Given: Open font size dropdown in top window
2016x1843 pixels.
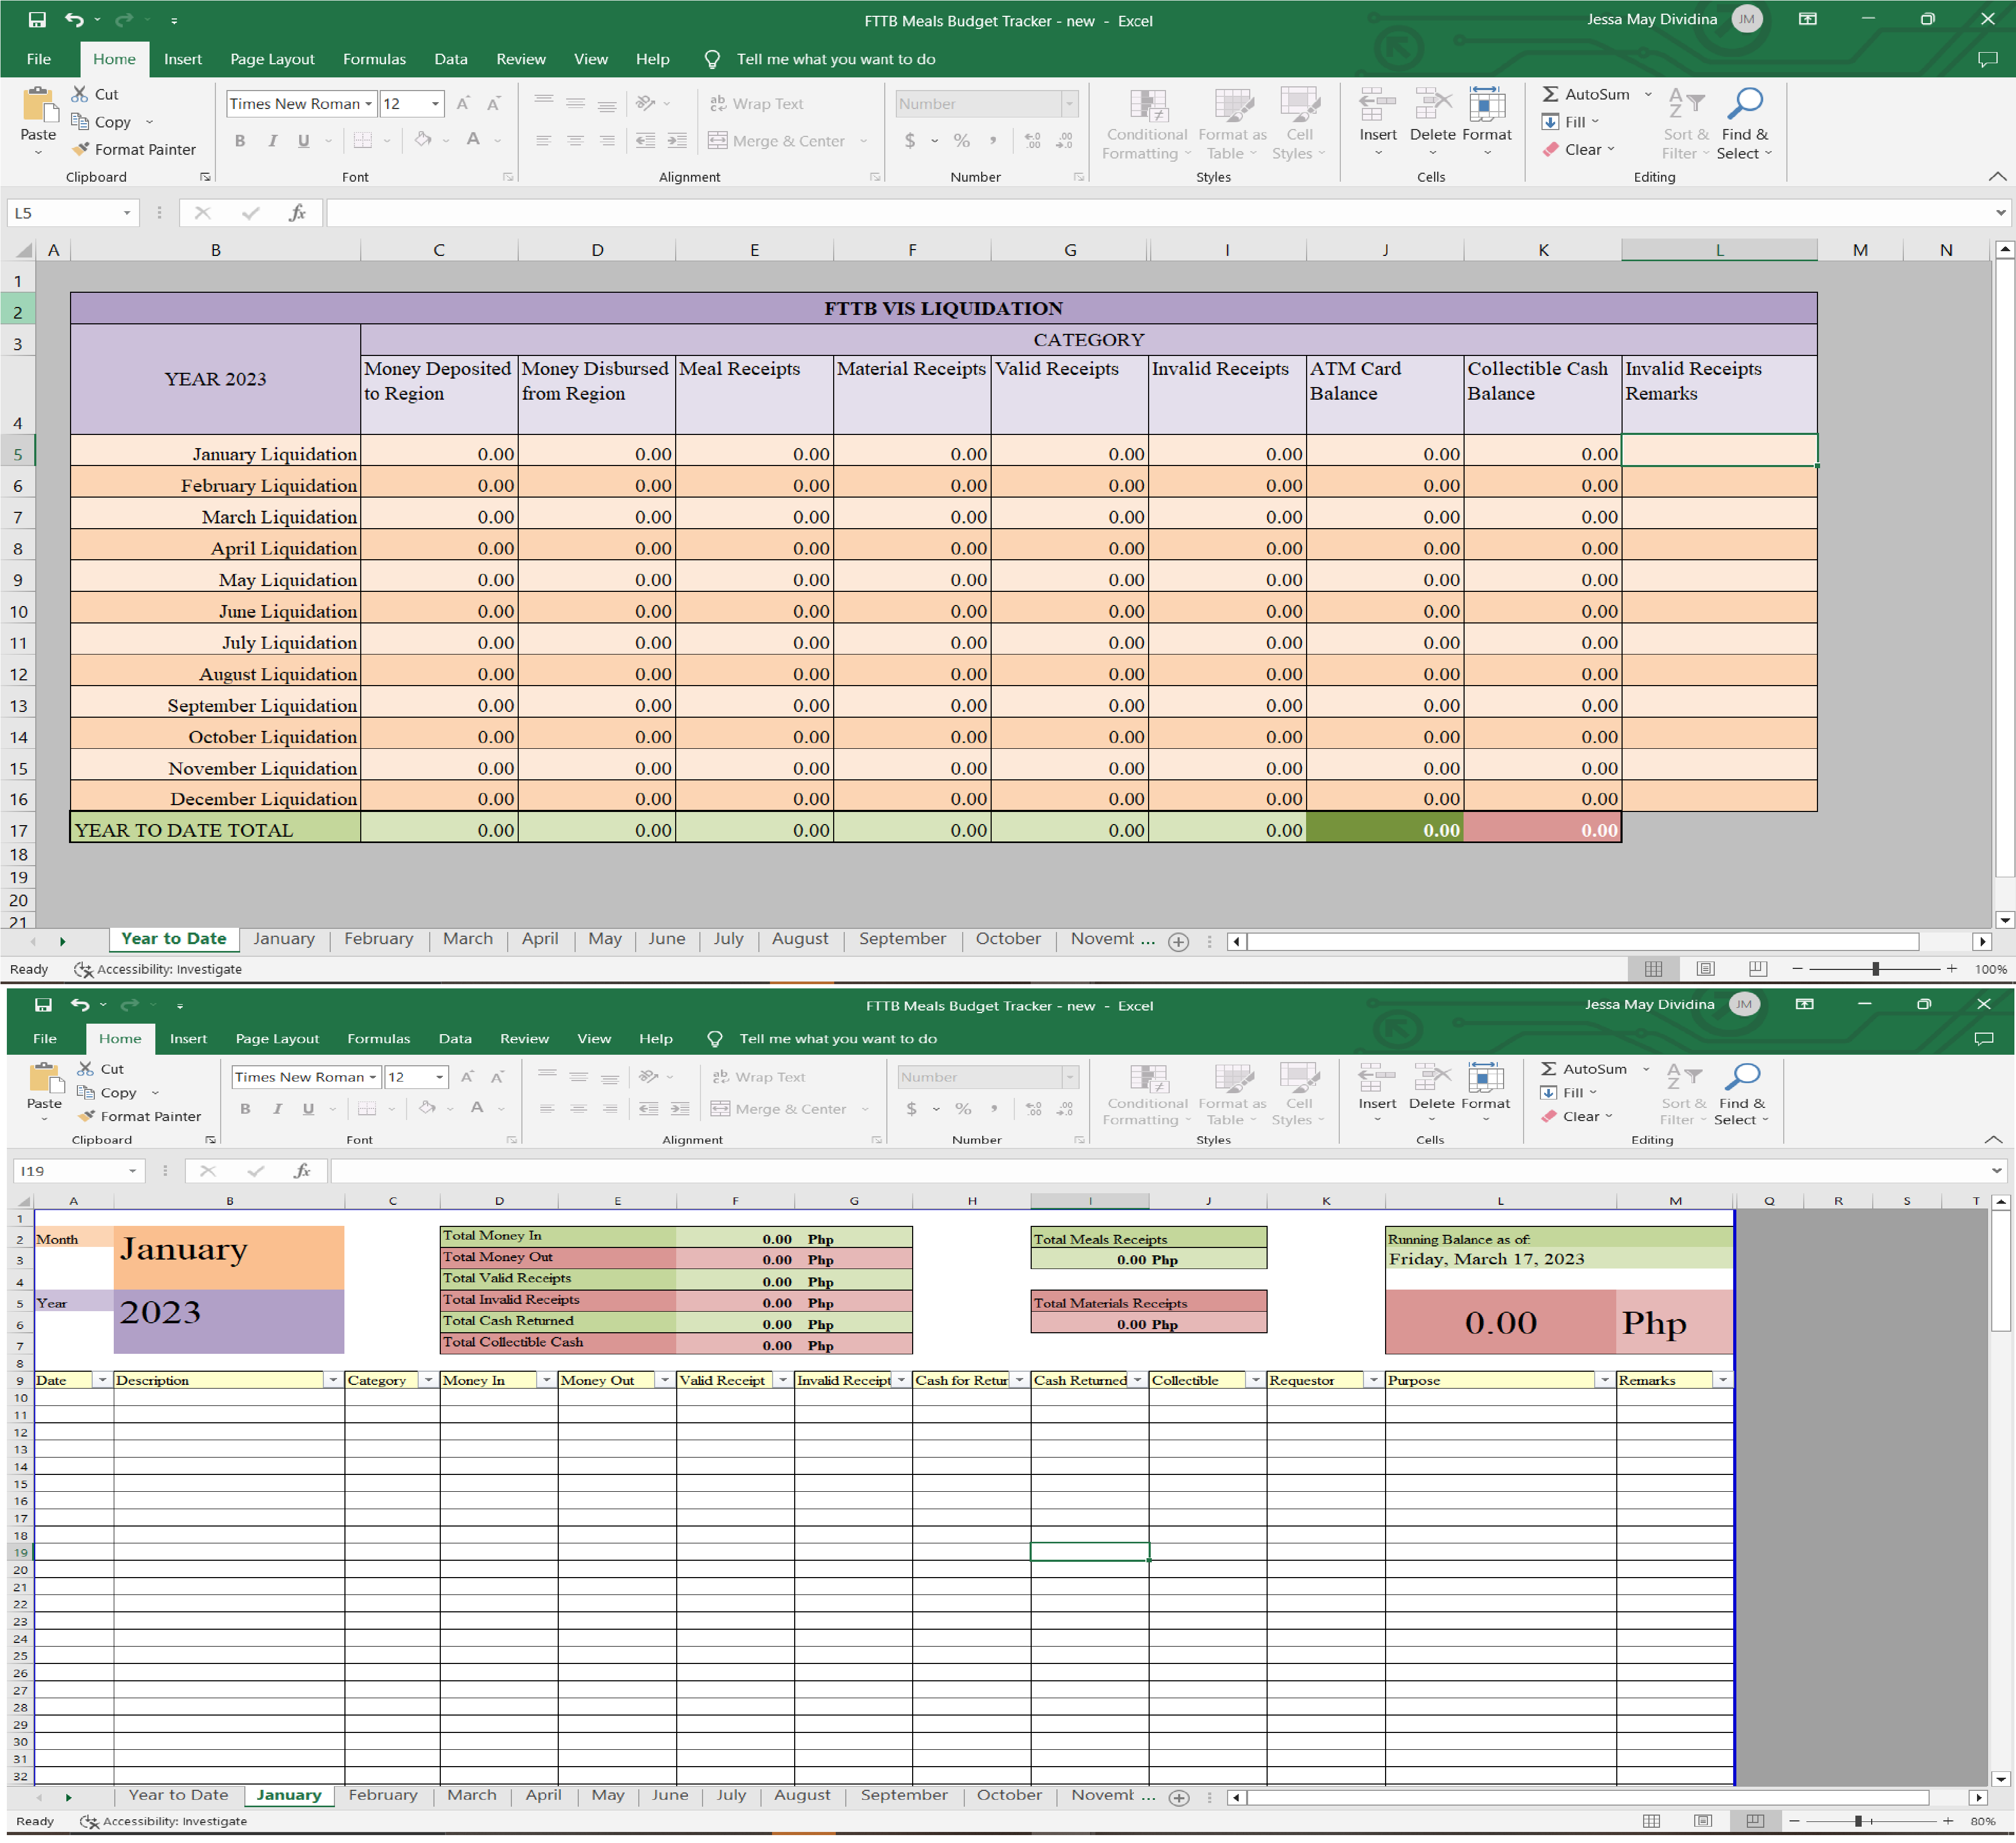Looking at the screenshot, I should tap(435, 103).
